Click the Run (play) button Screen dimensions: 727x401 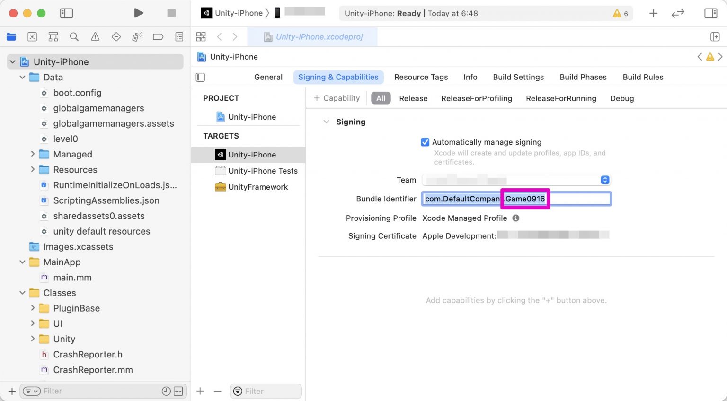click(x=138, y=13)
